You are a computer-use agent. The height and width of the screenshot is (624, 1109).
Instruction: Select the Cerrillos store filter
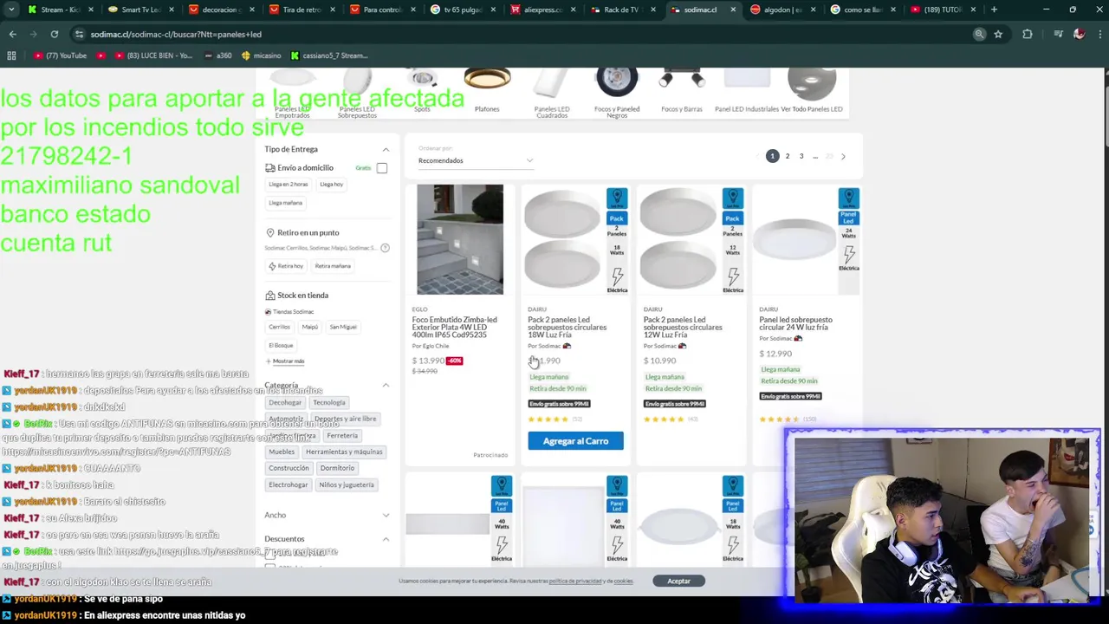coord(279,327)
